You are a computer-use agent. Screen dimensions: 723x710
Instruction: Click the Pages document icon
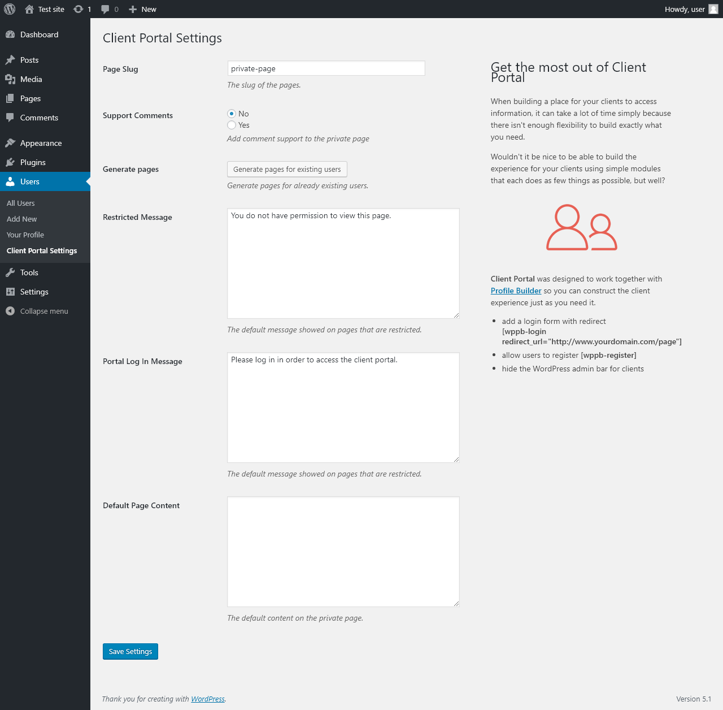coord(10,98)
